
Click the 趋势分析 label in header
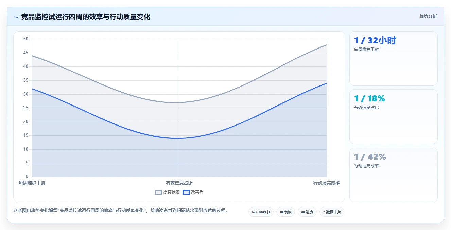pyautogui.click(x=428, y=16)
